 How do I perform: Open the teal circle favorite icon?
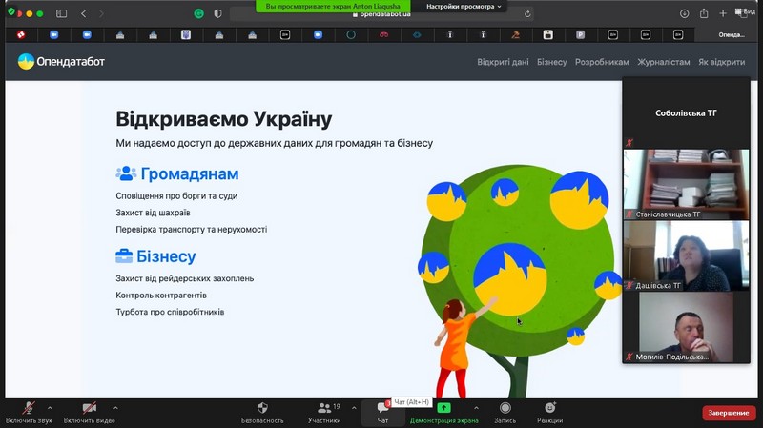351,34
